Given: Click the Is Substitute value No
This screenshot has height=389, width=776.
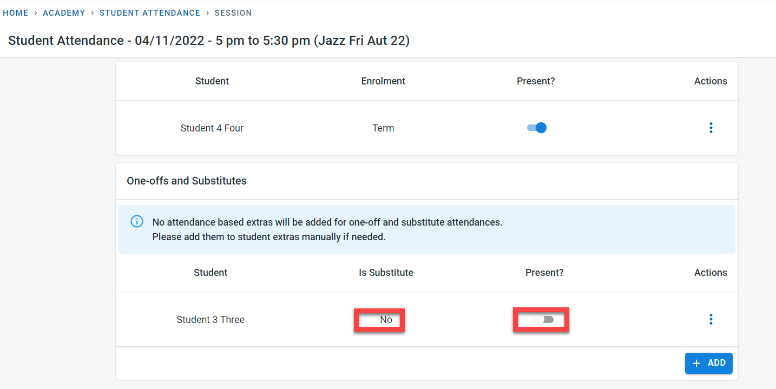Looking at the screenshot, I should (386, 320).
